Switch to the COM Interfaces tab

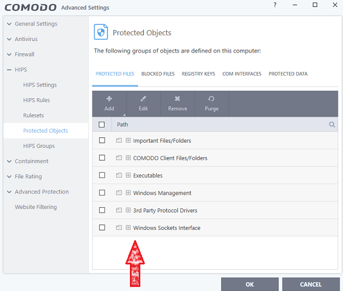pos(242,74)
